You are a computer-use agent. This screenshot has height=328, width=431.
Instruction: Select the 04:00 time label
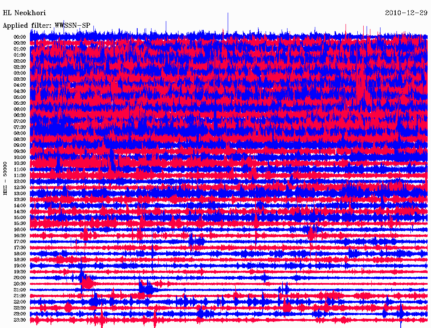(20, 85)
